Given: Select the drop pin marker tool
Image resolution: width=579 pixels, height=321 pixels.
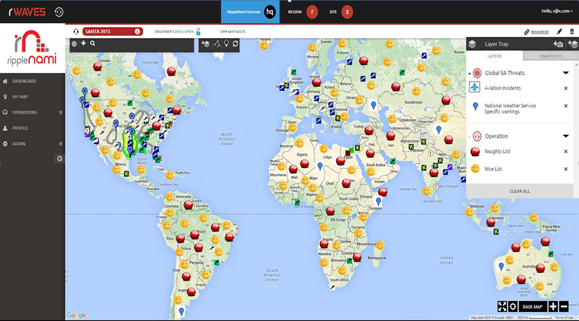Looking at the screenshot, I should pos(226,43).
